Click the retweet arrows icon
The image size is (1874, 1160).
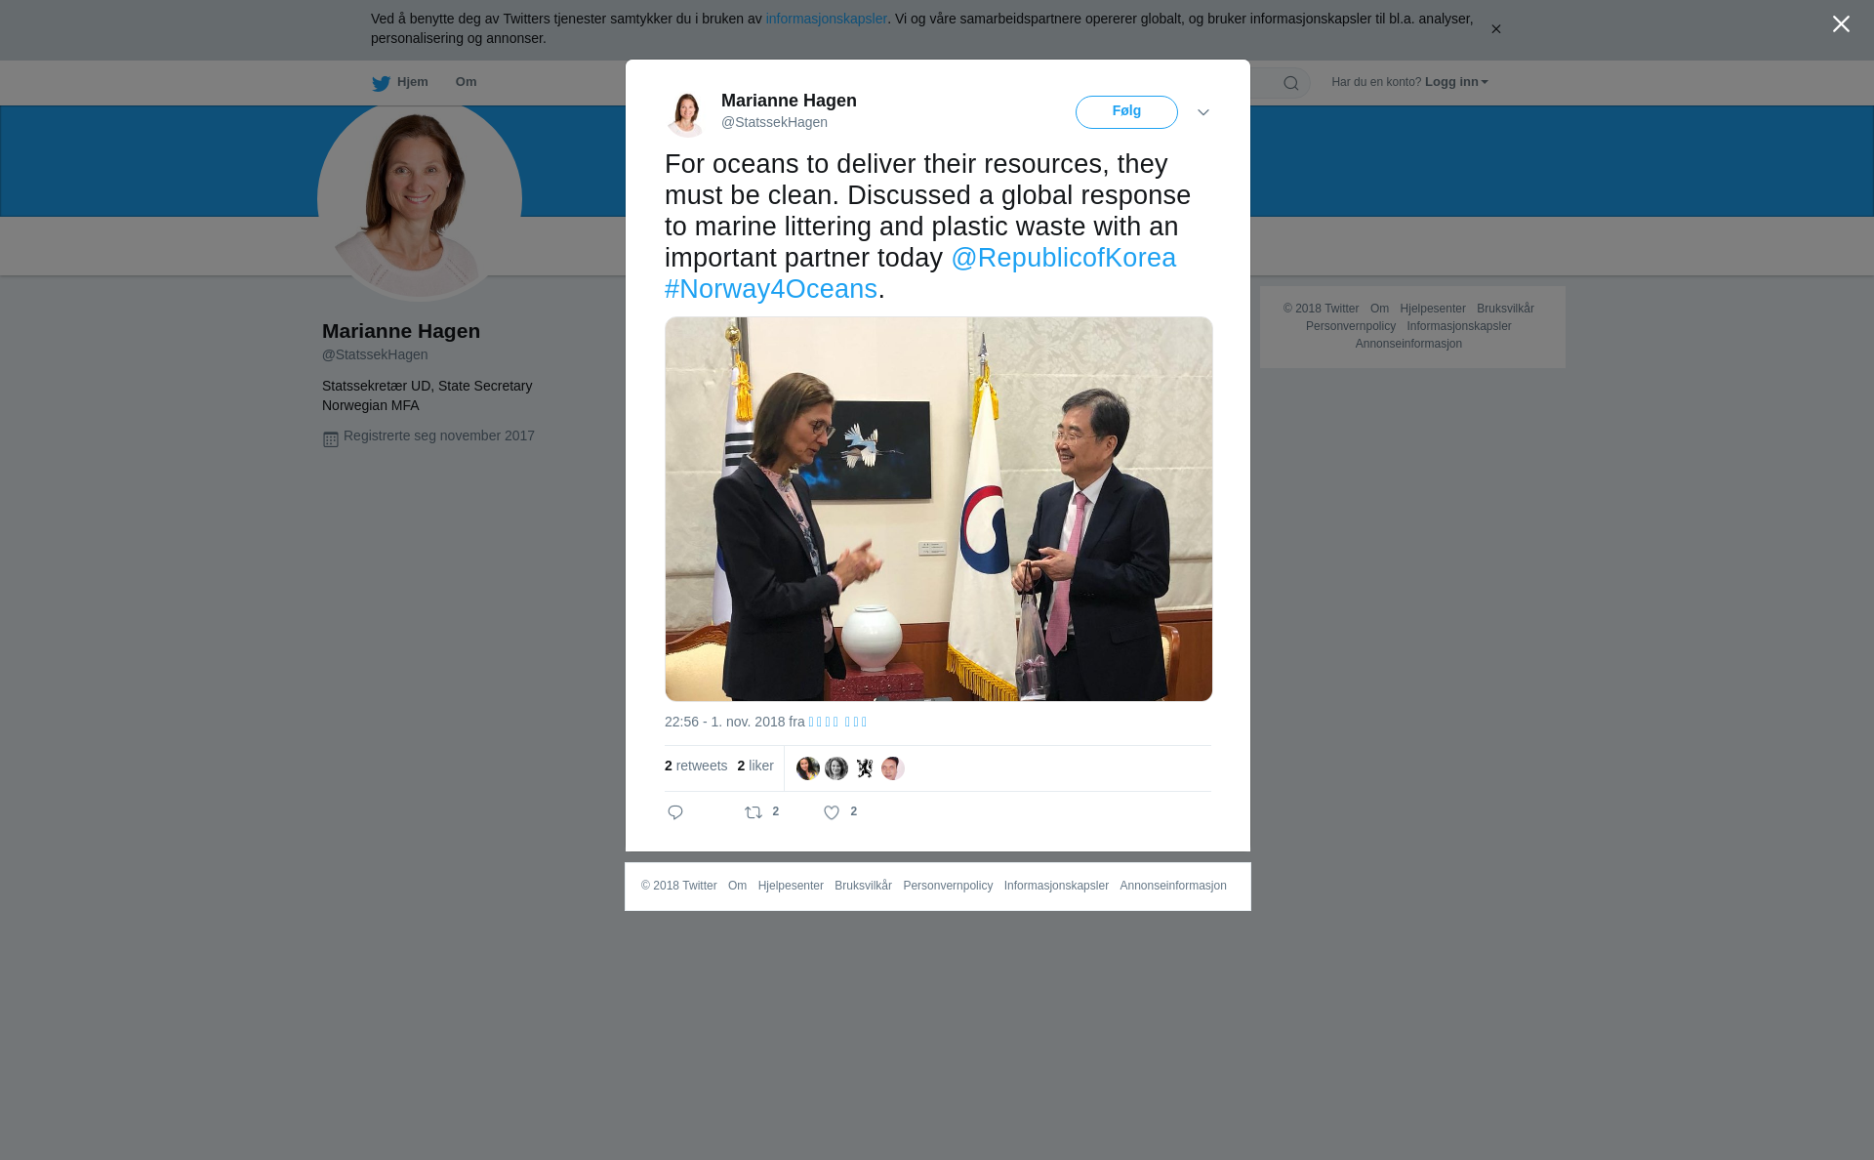coord(754,812)
